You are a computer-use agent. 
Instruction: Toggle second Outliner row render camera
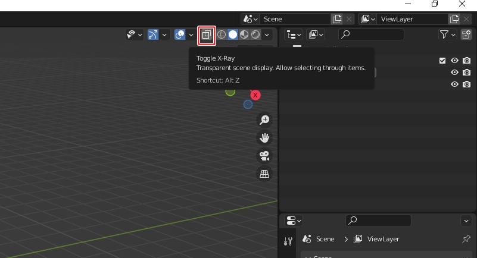point(466,73)
